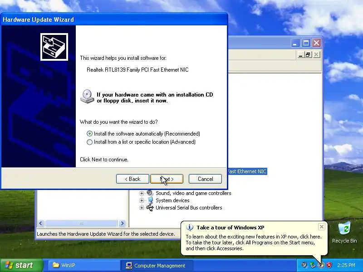Click the Next button in the wizard

[x=167, y=179]
